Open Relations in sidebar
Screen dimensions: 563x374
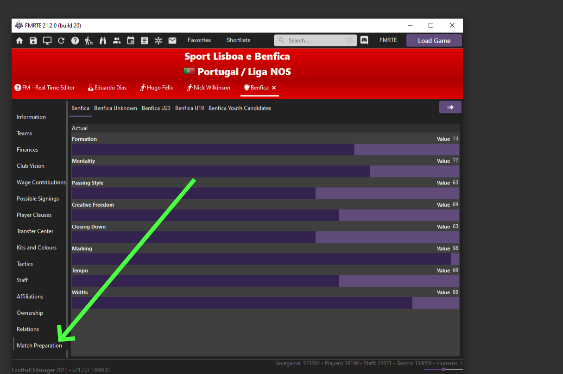click(x=28, y=329)
